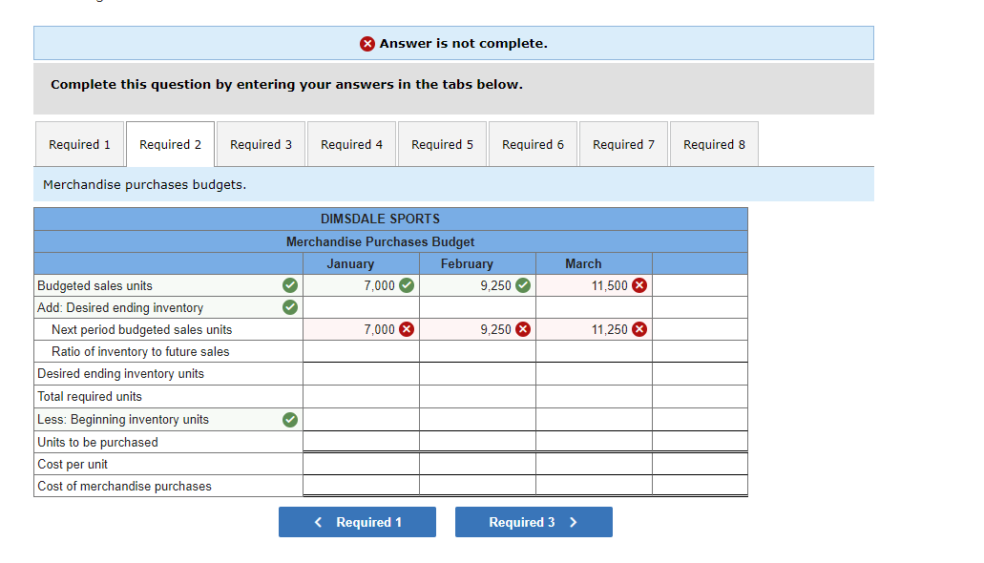Switch to the Required 6 tab
The height and width of the screenshot is (563, 984).
point(533,144)
